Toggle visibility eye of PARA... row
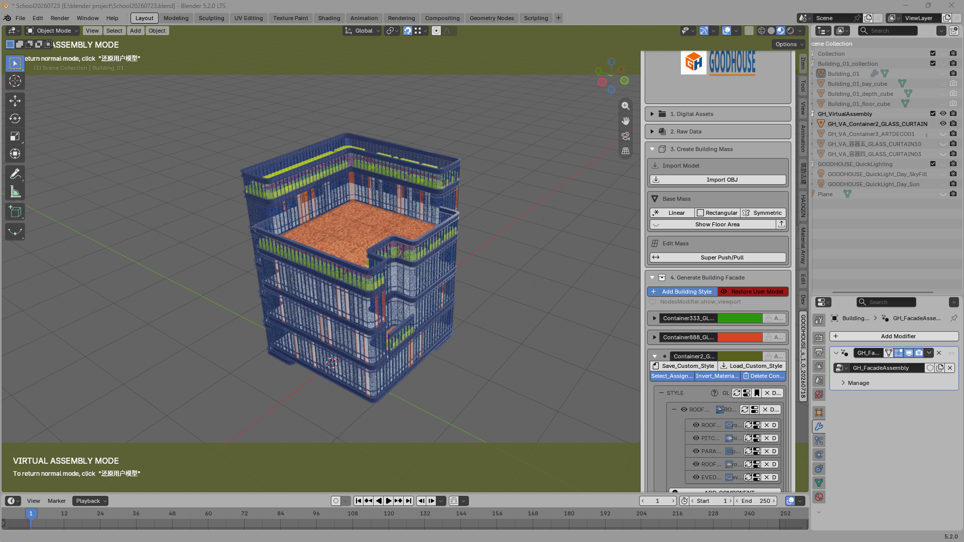This screenshot has height=542, width=964. 696,451
